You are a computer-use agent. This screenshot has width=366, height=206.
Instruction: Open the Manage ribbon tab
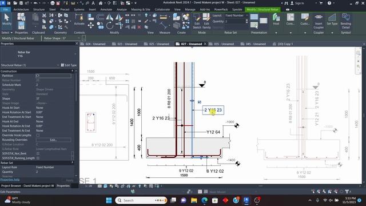(190, 10)
